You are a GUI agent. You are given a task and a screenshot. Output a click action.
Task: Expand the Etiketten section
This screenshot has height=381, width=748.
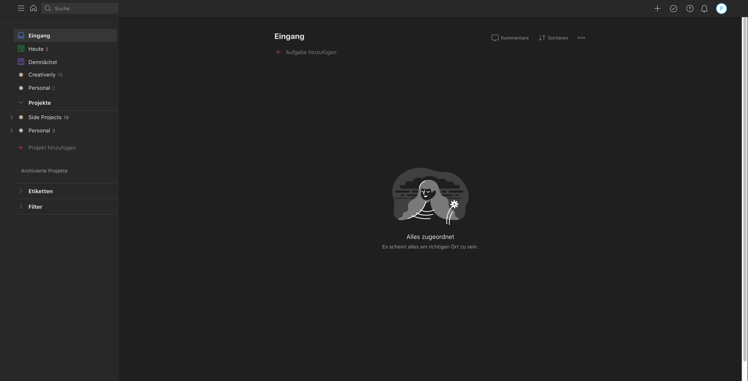click(21, 191)
